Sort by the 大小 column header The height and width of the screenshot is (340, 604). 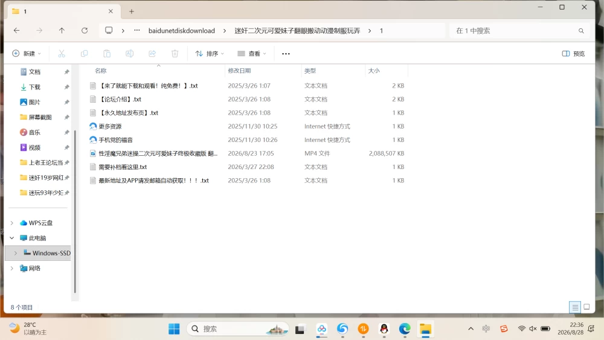374,71
